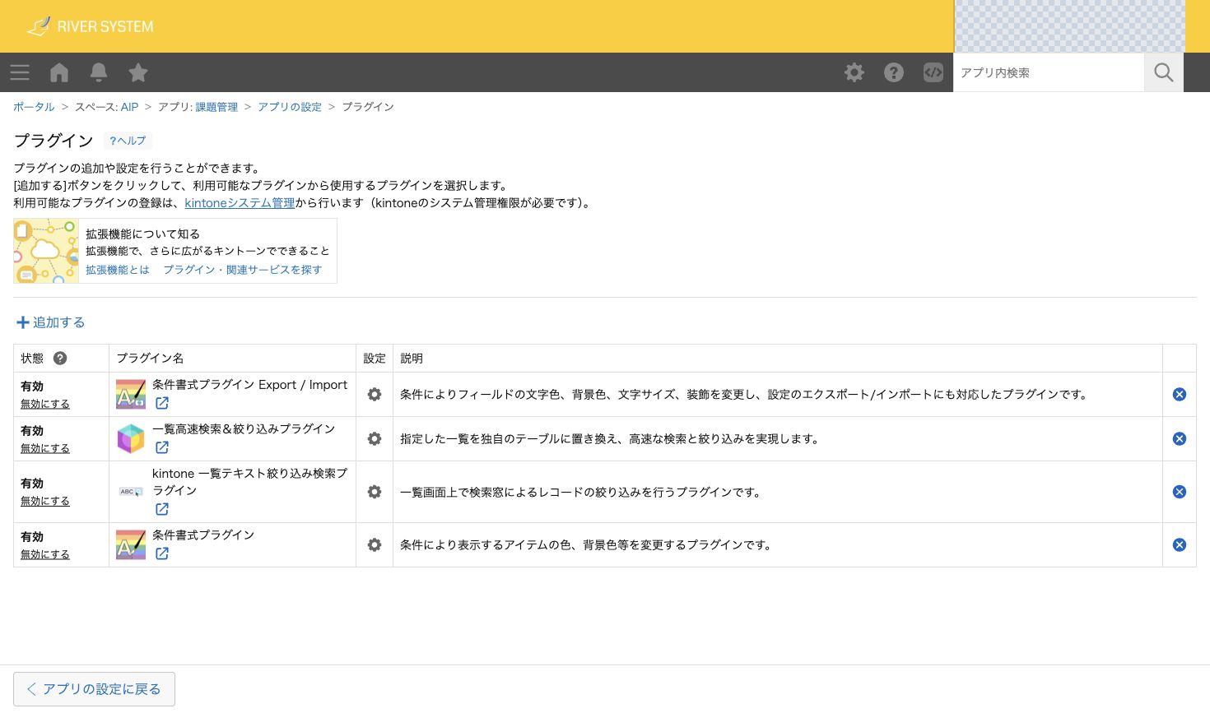Screen dimensions: 1210x713
Task: Open external link for 条件書式プラグイン Export / Import
Action: point(162,403)
